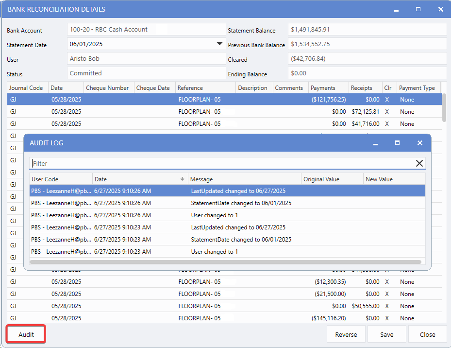Maximize the Audit Log window

pyautogui.click(x=397, y=143)
